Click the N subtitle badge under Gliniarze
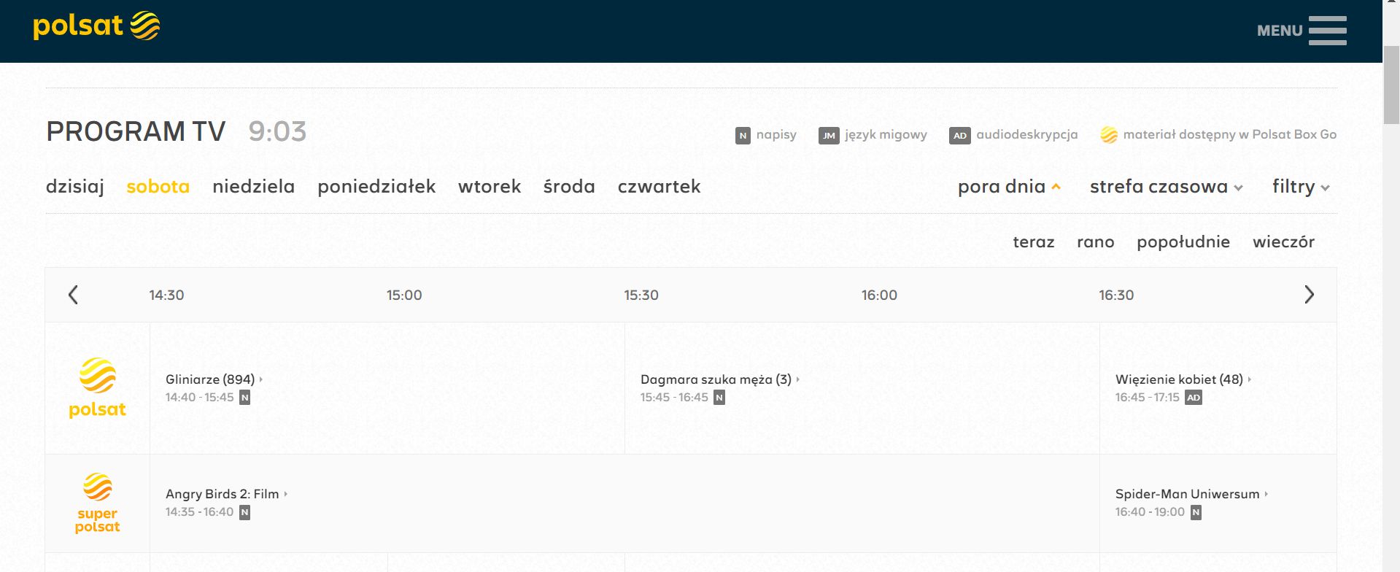This screenshot has width=1400, height=572. (245, 398)
